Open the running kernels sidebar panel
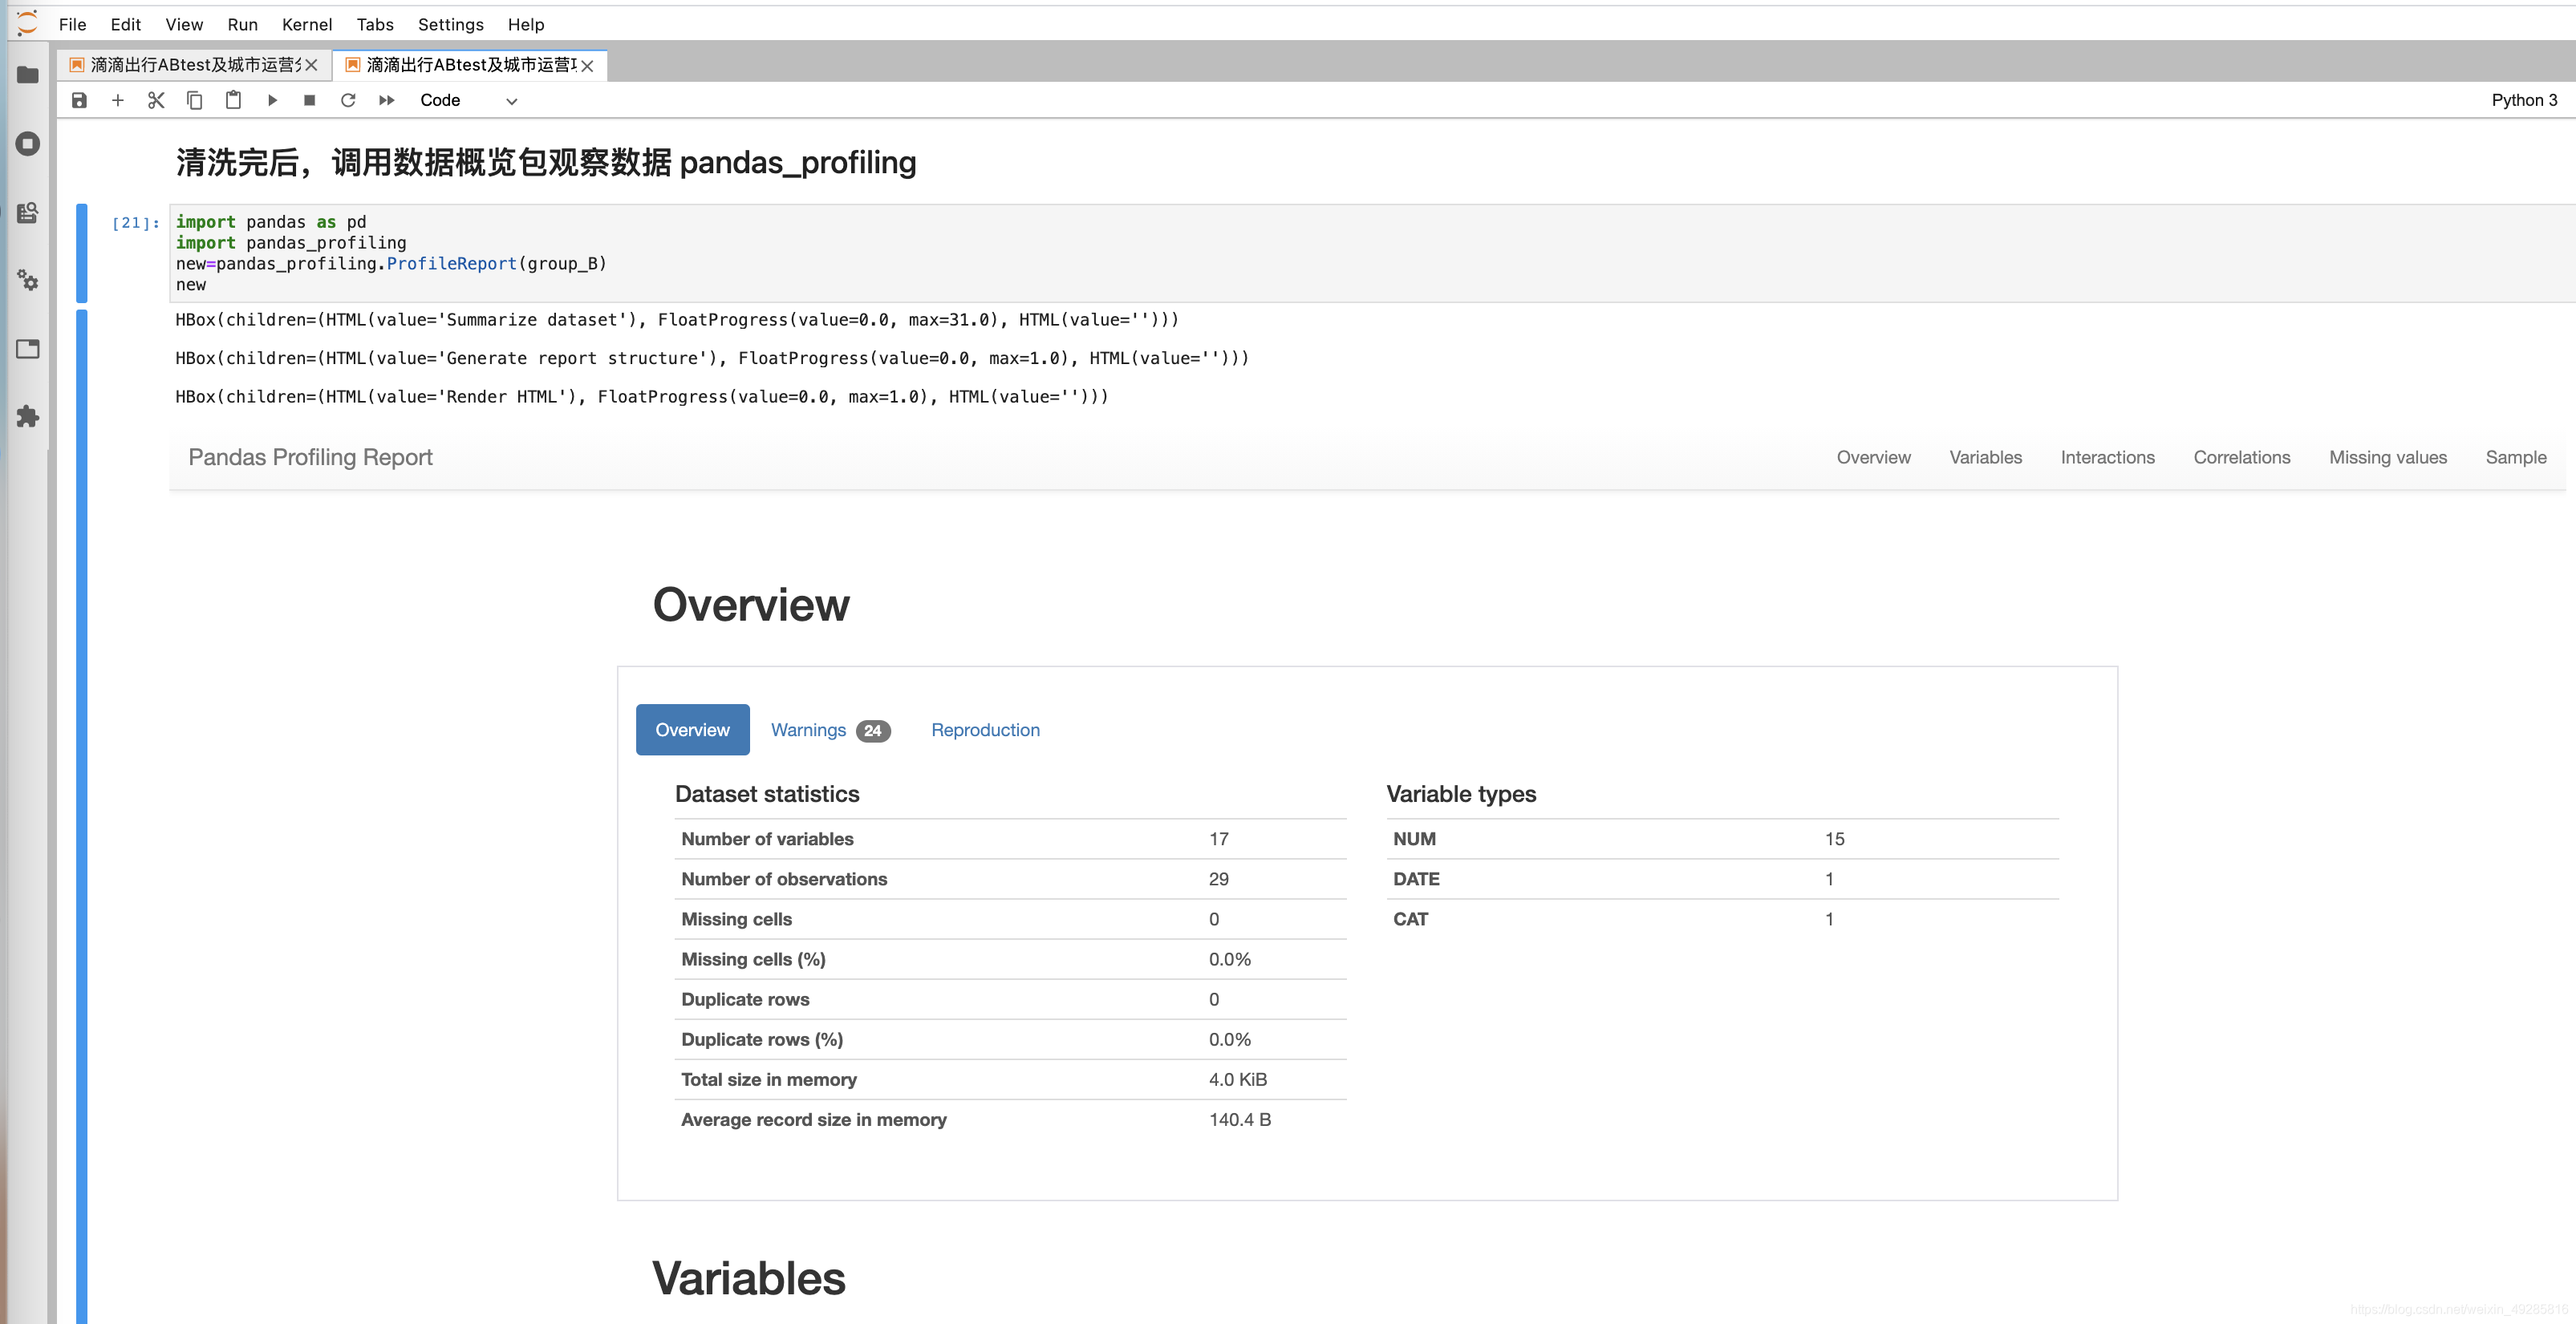 (28, 144)
